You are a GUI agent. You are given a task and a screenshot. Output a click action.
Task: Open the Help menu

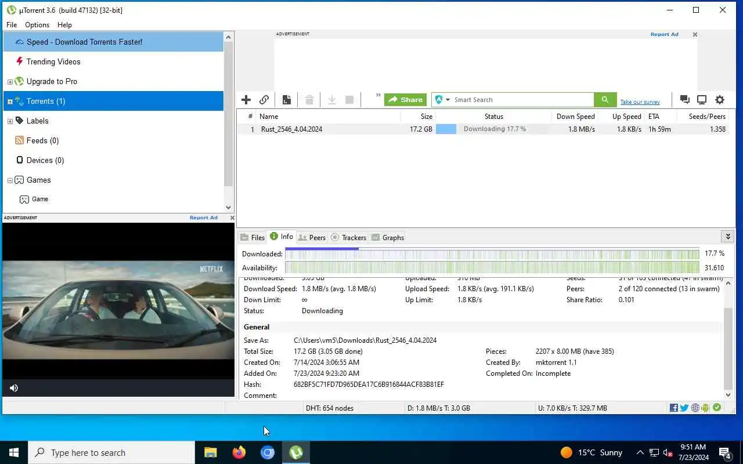coord(64,25)
